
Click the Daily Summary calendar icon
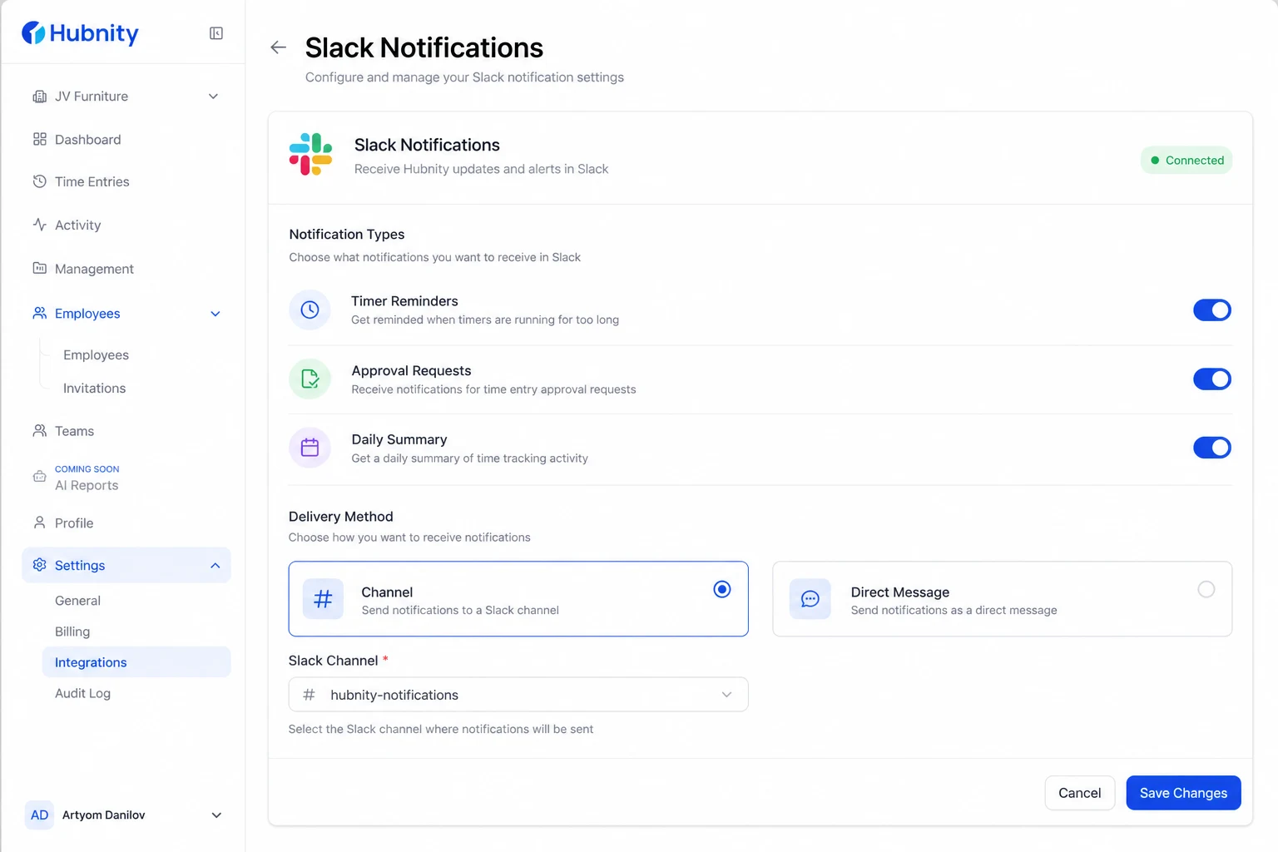point(310,448)
